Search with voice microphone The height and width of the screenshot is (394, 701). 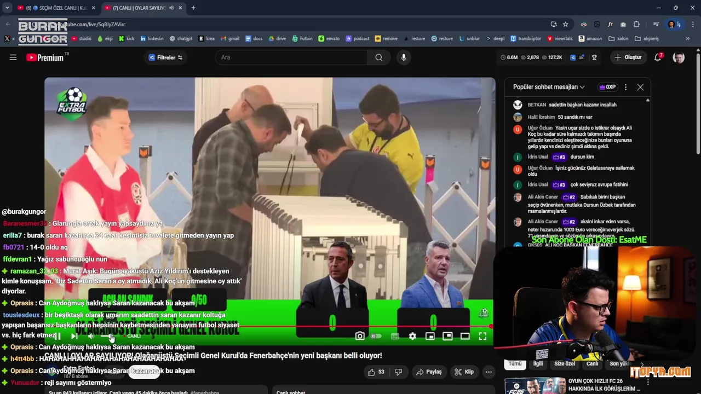coord(404,57)
